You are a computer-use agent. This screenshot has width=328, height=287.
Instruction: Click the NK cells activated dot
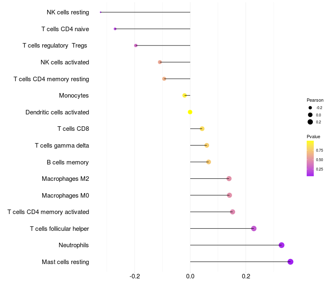(x=159, y=62)
